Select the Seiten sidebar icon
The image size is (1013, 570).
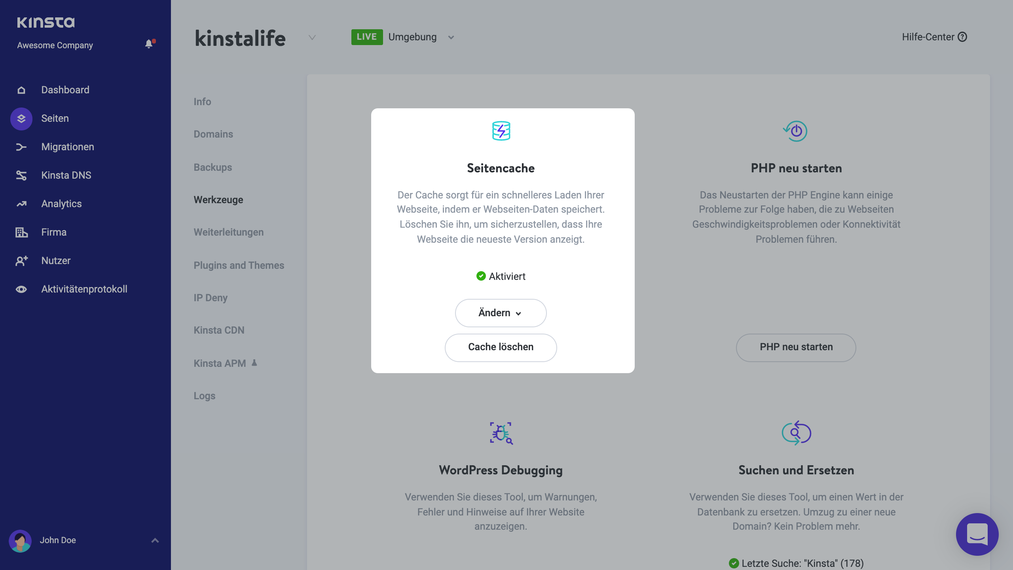point(21,118)
